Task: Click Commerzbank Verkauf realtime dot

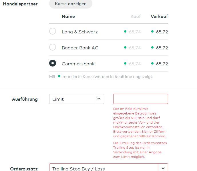Action: pos(153,63)
